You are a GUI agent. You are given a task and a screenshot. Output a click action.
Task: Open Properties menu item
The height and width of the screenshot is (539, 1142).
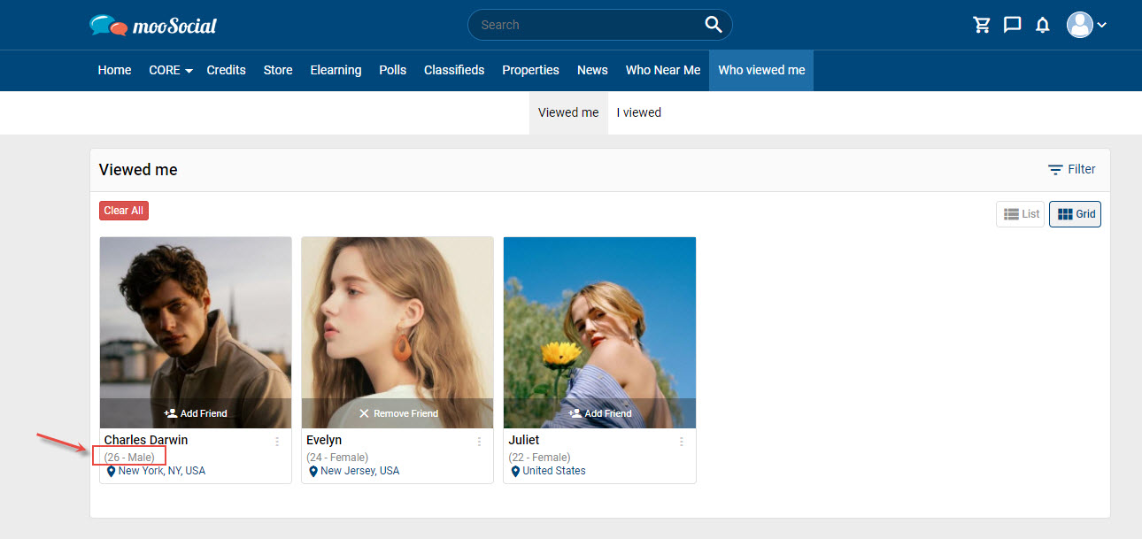(530, 70)
